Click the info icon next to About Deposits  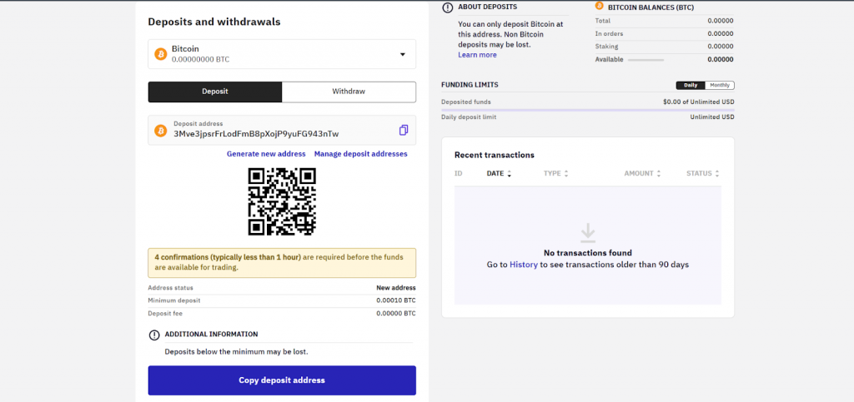point(447,7)
